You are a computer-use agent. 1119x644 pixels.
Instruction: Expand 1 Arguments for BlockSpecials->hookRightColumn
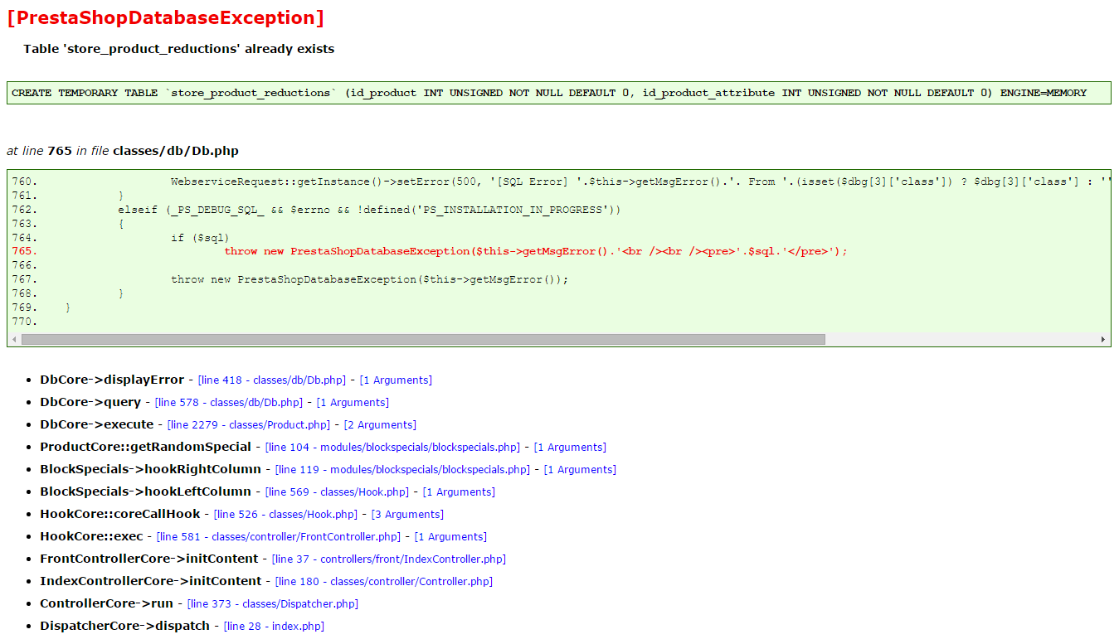(x=580, y=470)
